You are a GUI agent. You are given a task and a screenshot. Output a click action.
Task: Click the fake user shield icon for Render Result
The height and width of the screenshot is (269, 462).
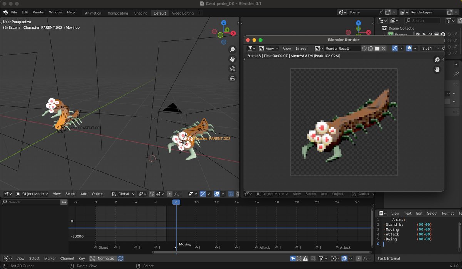(364, 49)
